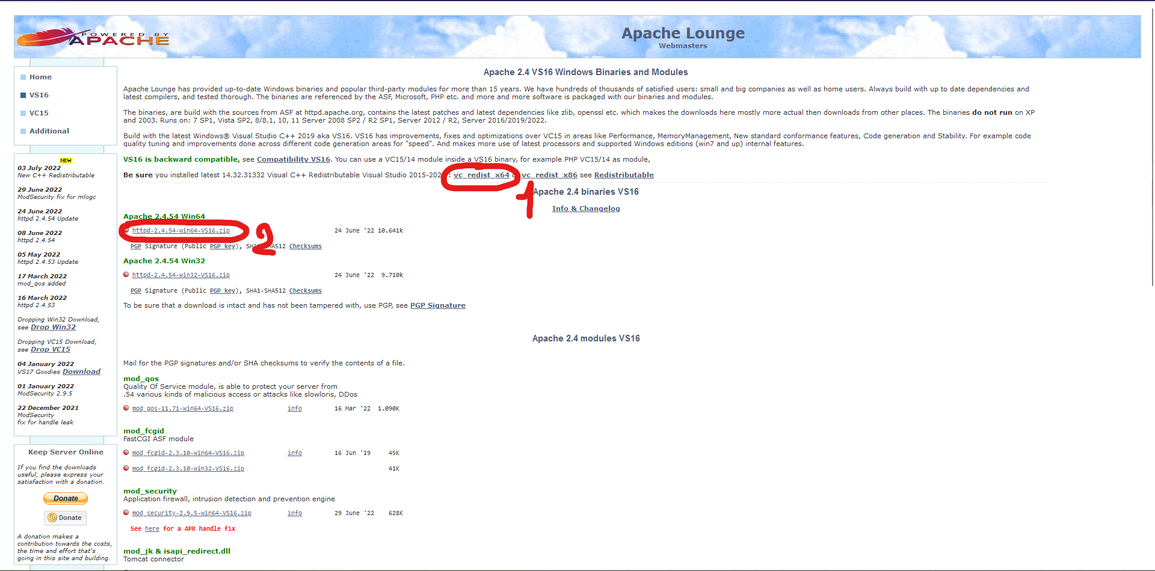Download mod_fcgid-2.3.10-win32-VS16.zip
Image resolution: width=1155 pixels, height=571 pixels.
point(188,469)
